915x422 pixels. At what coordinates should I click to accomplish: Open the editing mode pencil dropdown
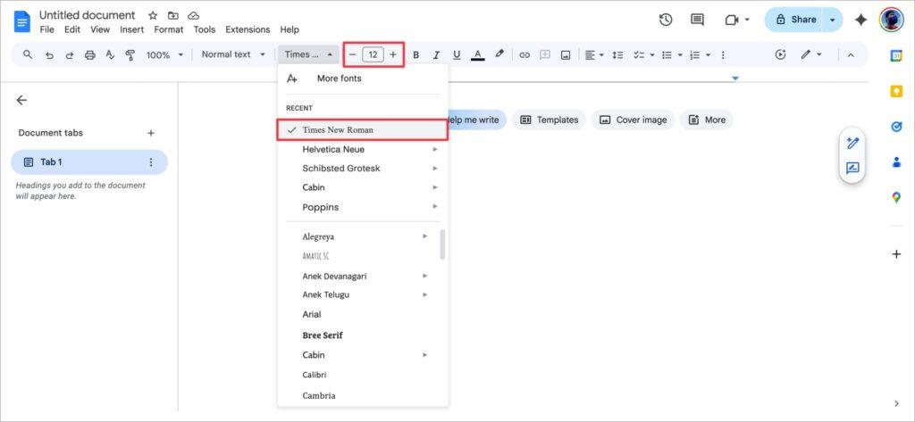[811, 54]
